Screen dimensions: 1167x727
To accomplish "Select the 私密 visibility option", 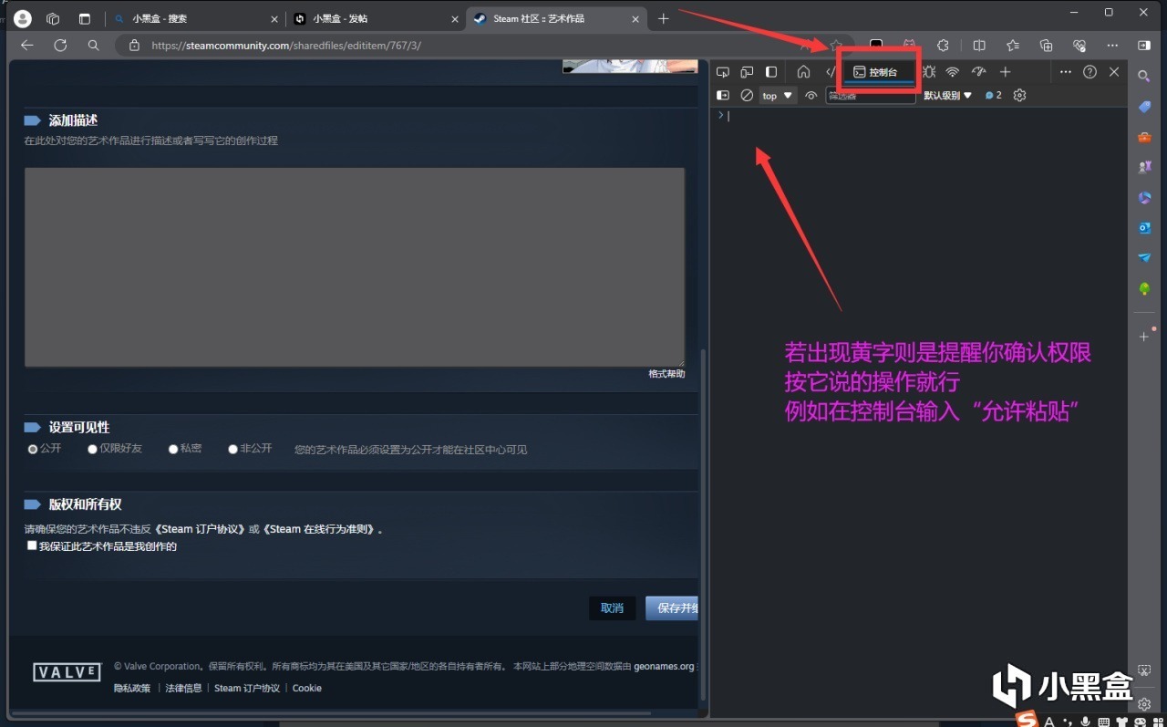I will (x=173, y=450).
